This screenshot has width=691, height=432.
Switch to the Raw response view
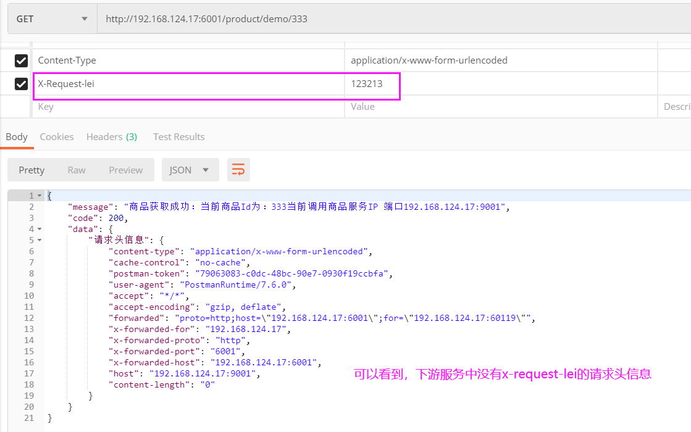click(76, 169)
